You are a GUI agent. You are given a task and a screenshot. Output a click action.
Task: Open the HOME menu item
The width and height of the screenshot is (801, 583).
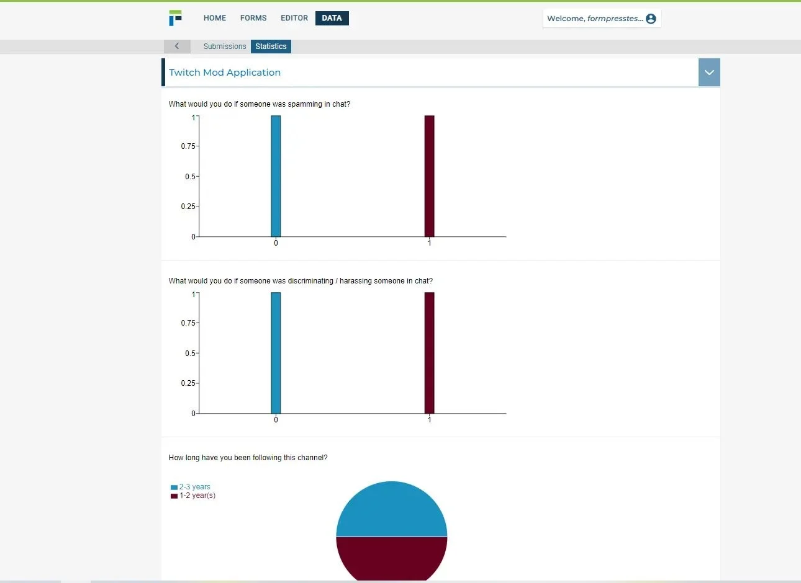[x=215, y=18]
